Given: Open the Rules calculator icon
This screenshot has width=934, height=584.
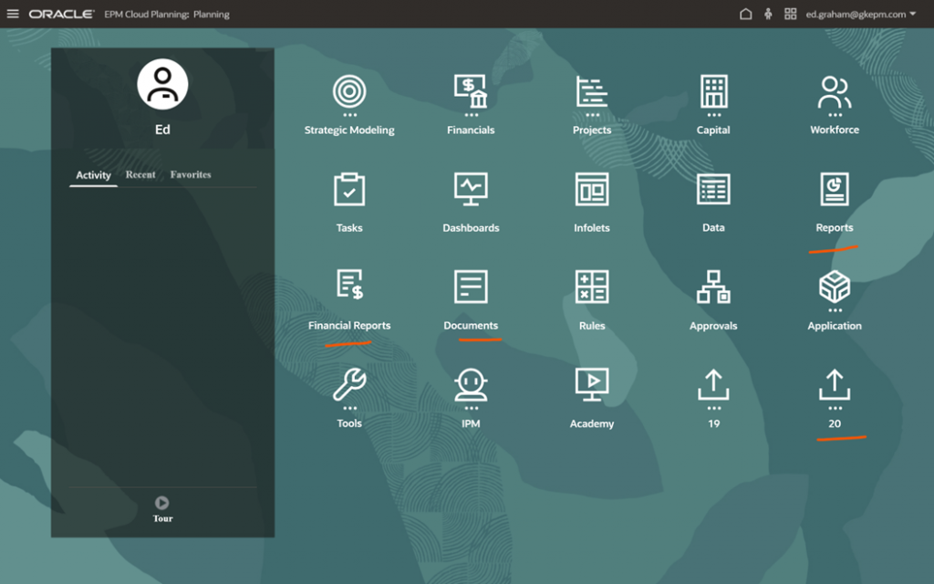Looking at the screenshot, I should click(592, 287).
